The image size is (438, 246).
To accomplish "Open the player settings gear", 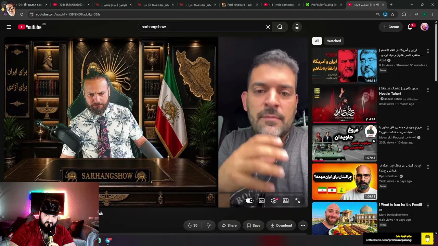I will (274, 201).
